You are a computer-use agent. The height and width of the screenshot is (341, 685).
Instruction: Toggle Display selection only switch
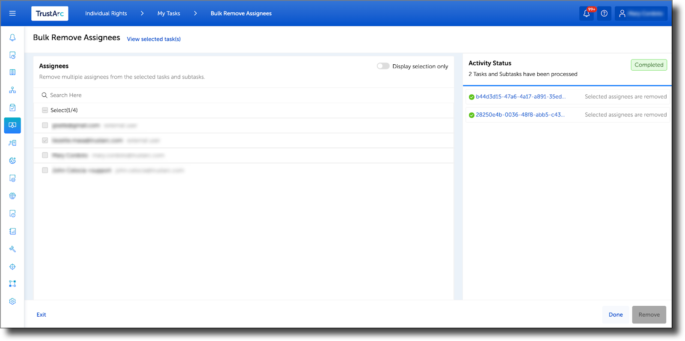tap(383, 66)
